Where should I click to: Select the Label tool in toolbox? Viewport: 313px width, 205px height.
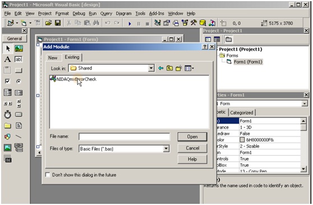(7, 60)
